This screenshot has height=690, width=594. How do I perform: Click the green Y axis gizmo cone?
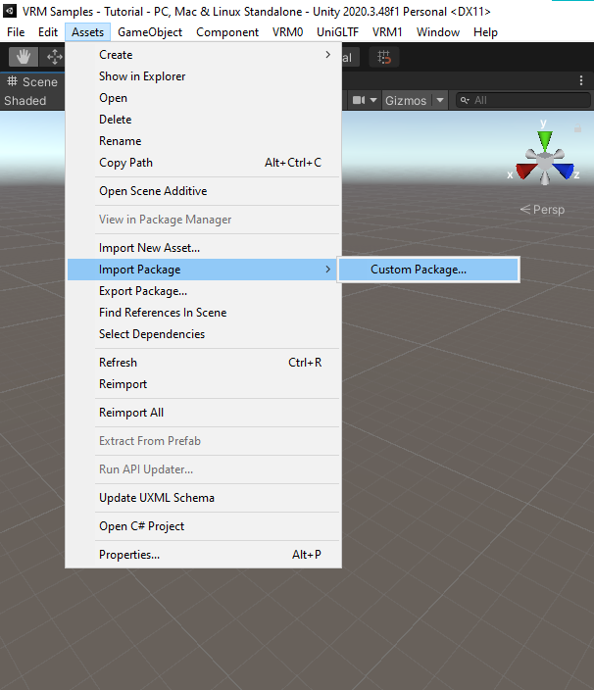(545, 140)
